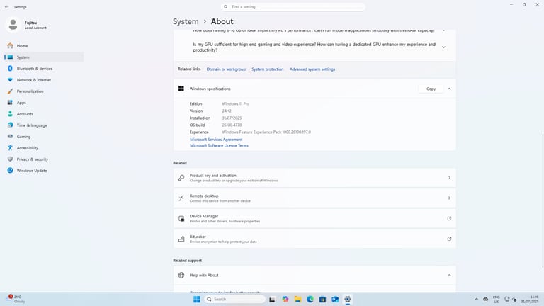Select the Windows 11 Pro edition text
This screenshot has width=544, height=306.
click(x=236, y=103)
